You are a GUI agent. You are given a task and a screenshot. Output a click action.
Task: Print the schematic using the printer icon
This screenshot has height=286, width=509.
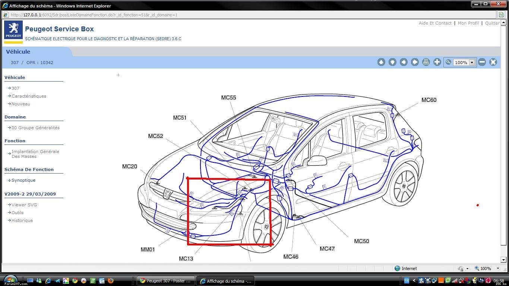426,62
